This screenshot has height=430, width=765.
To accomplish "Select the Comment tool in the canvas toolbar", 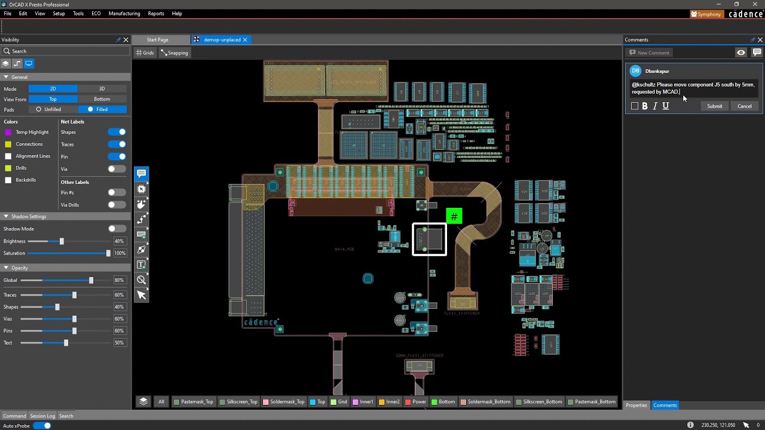I will click(x=142, y=174).
